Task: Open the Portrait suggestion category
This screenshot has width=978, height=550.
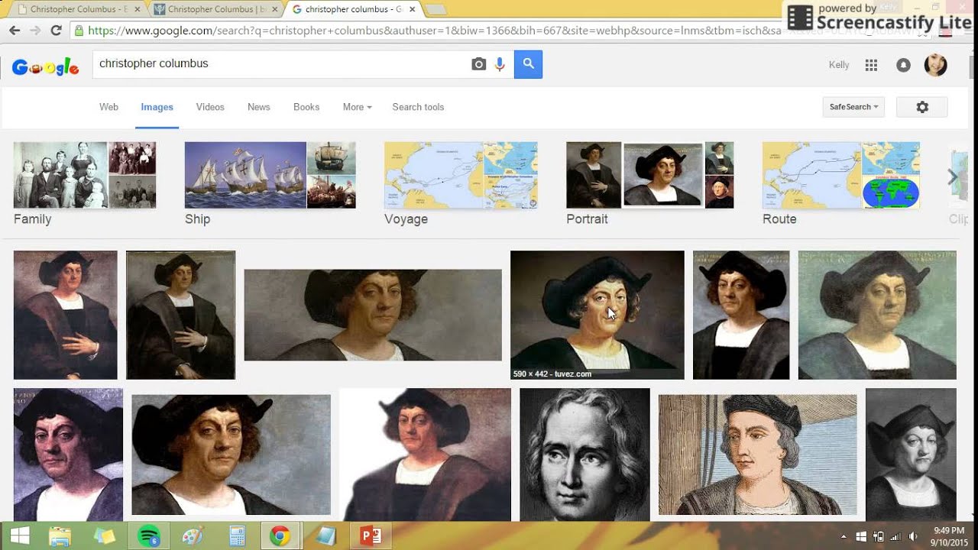Action: pos(650,183)
